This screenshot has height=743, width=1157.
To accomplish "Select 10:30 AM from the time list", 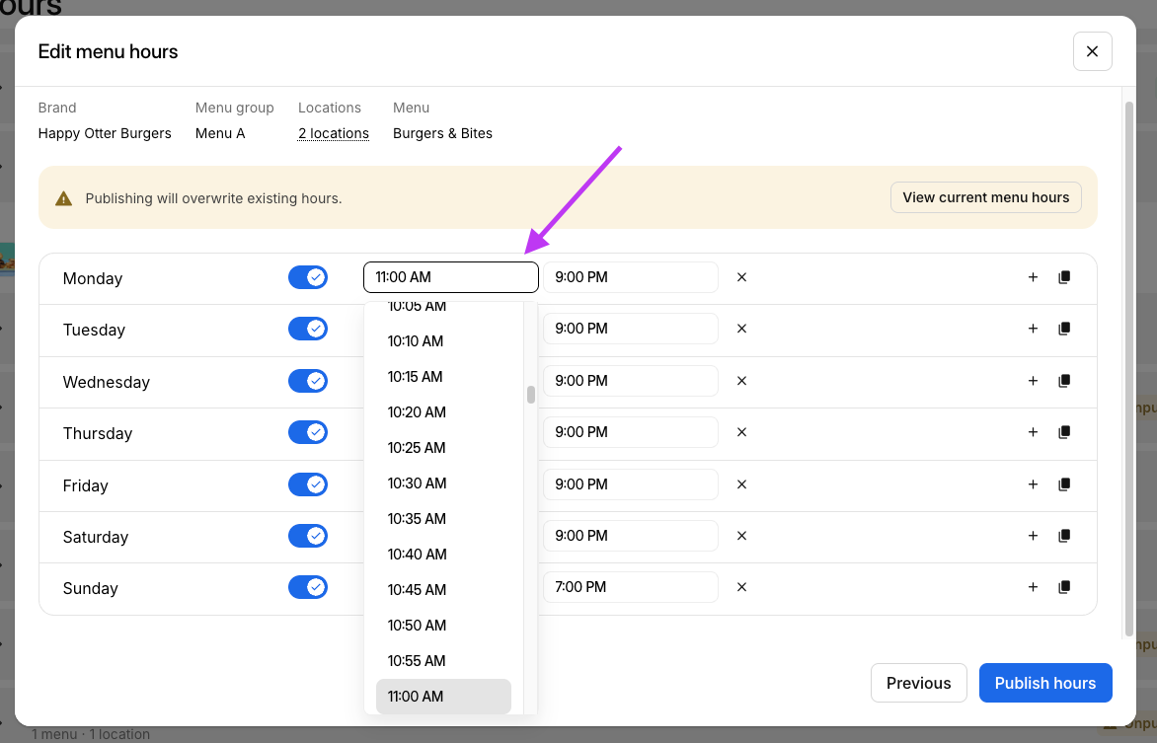I will 417,483.
